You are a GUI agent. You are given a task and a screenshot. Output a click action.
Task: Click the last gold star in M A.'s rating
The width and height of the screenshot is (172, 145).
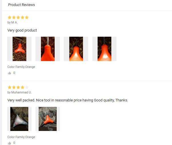coord(27,17)
